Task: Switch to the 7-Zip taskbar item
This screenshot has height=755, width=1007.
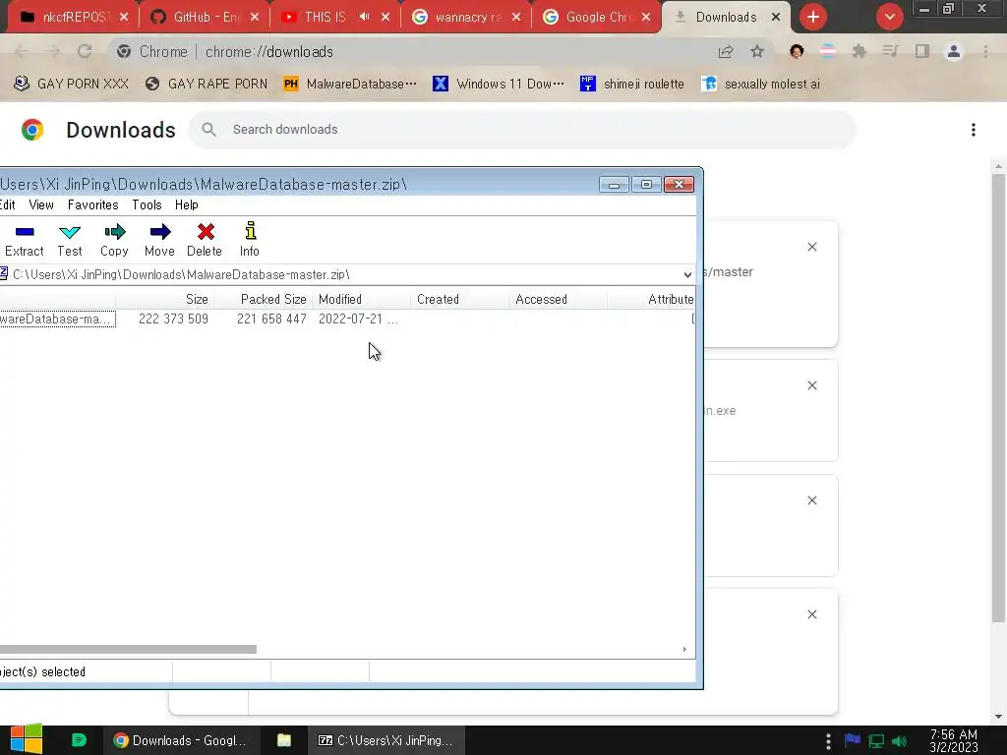Action: pyautogui.click(x=385, y=740)
